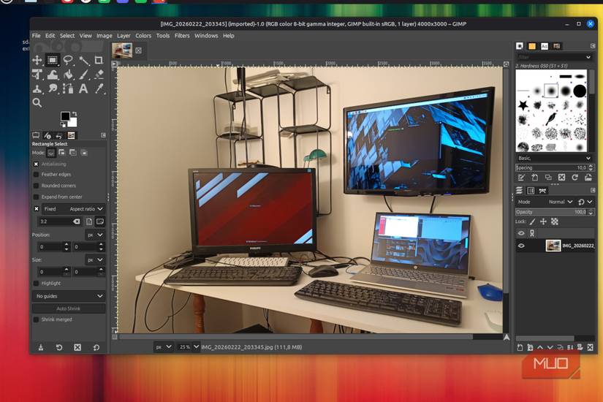The height and width of the screenshot is (402, 603).
Task: Enable Feather edges option
Action: click(36, 175)
